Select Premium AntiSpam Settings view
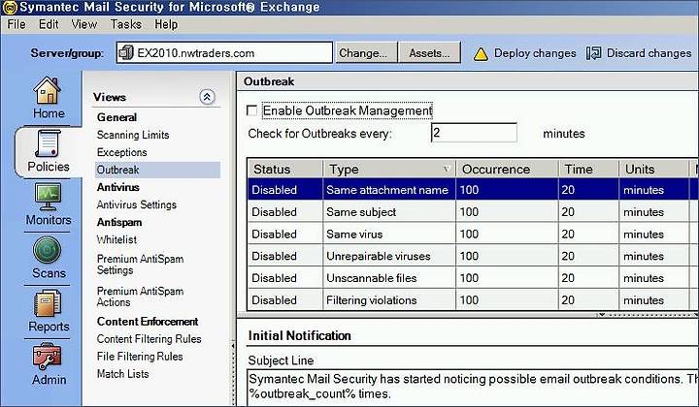This screenshot has width=699, height=407. [140, 265]
